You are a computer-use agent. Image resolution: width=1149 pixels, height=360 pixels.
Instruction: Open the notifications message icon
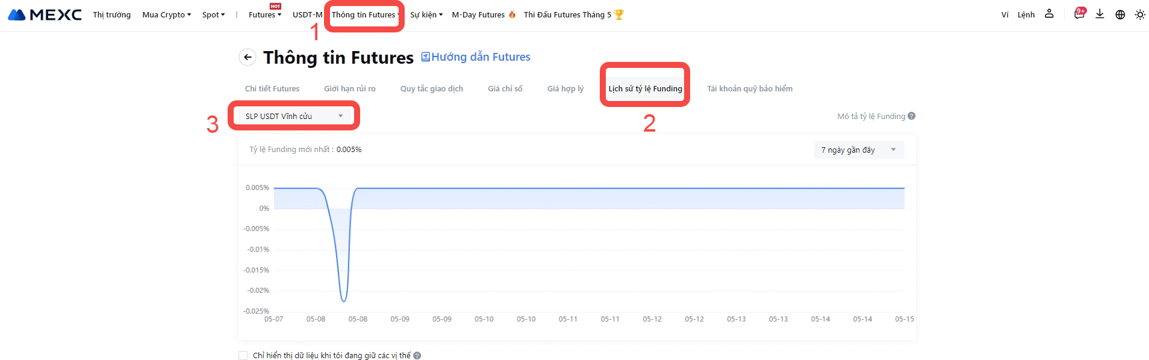tap(1079, 14)
